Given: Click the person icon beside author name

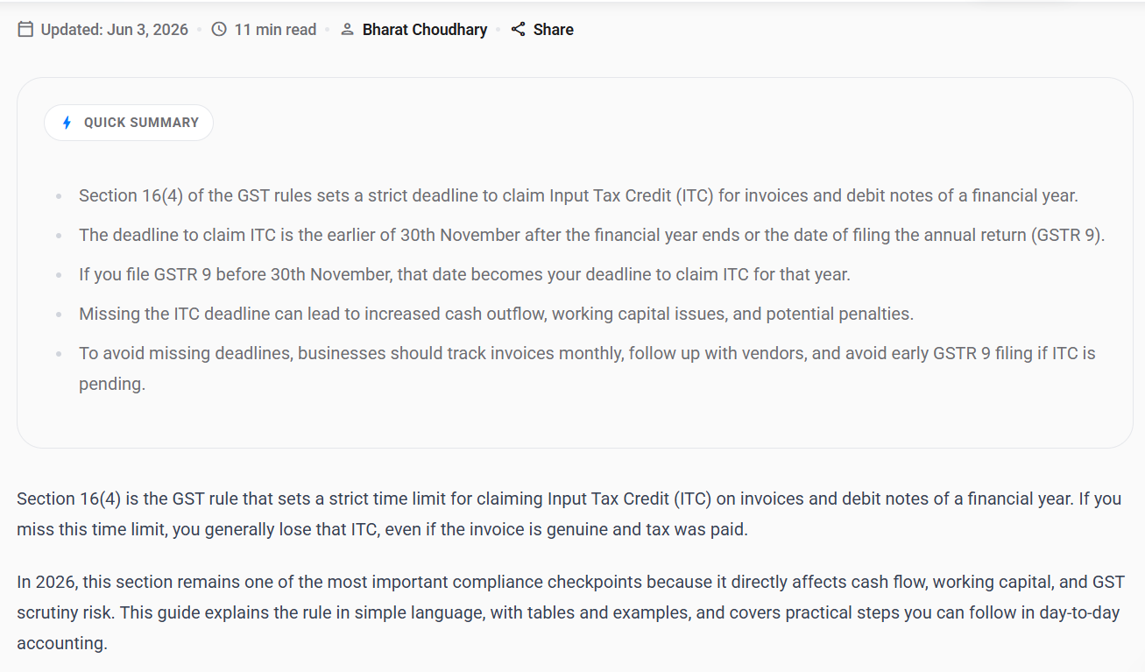Looking at the screenshot, I should [x=347, y=30].
